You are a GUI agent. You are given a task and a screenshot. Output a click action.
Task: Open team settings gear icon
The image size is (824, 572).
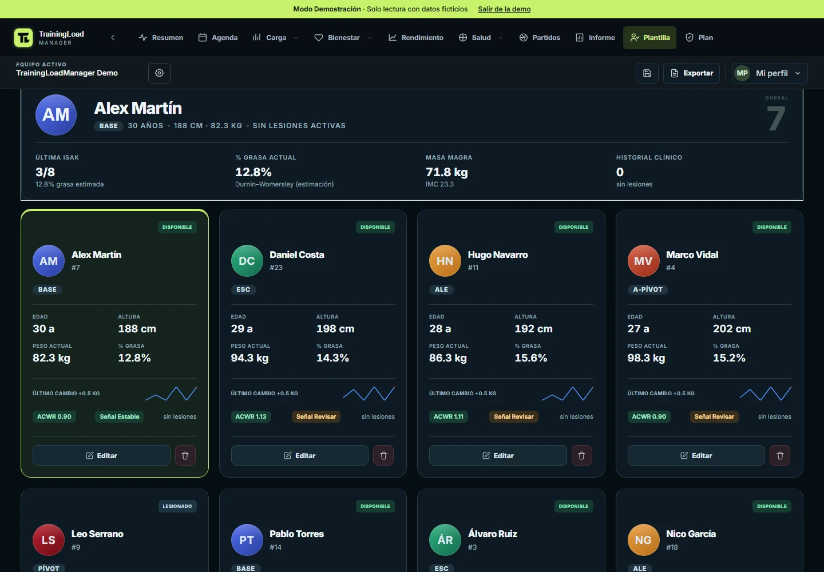coord(159,73)
